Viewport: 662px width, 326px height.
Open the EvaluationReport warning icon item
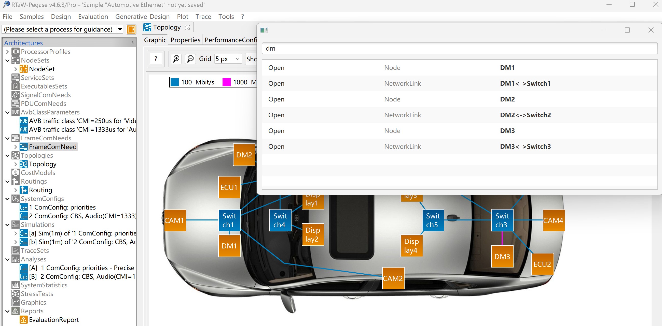(x=24, y=320)
